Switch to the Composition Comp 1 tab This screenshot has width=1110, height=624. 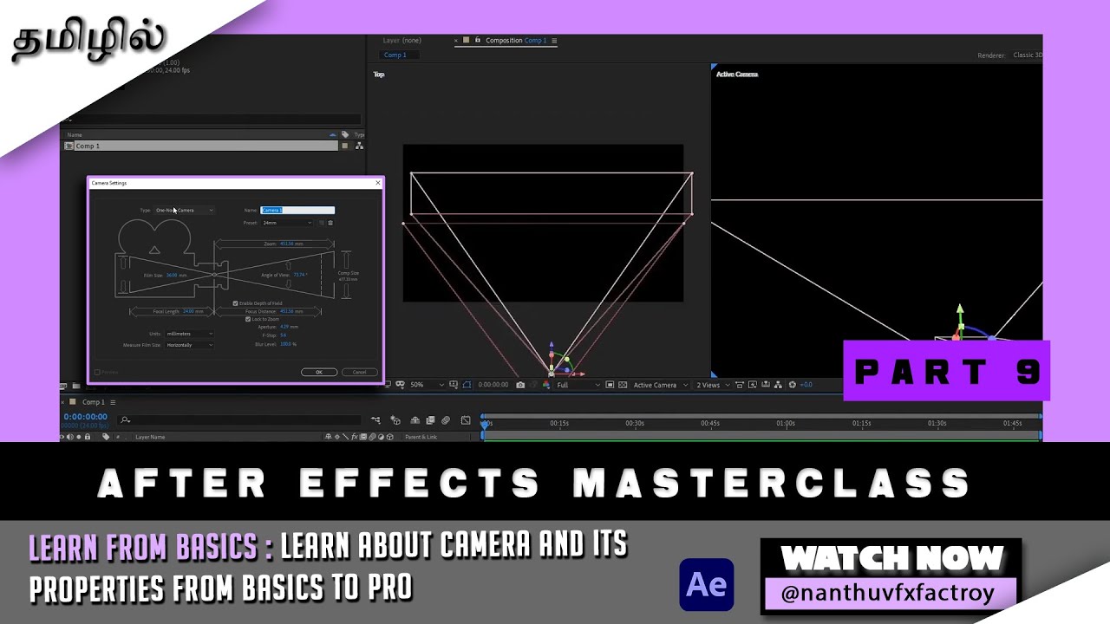pos(516,41)
